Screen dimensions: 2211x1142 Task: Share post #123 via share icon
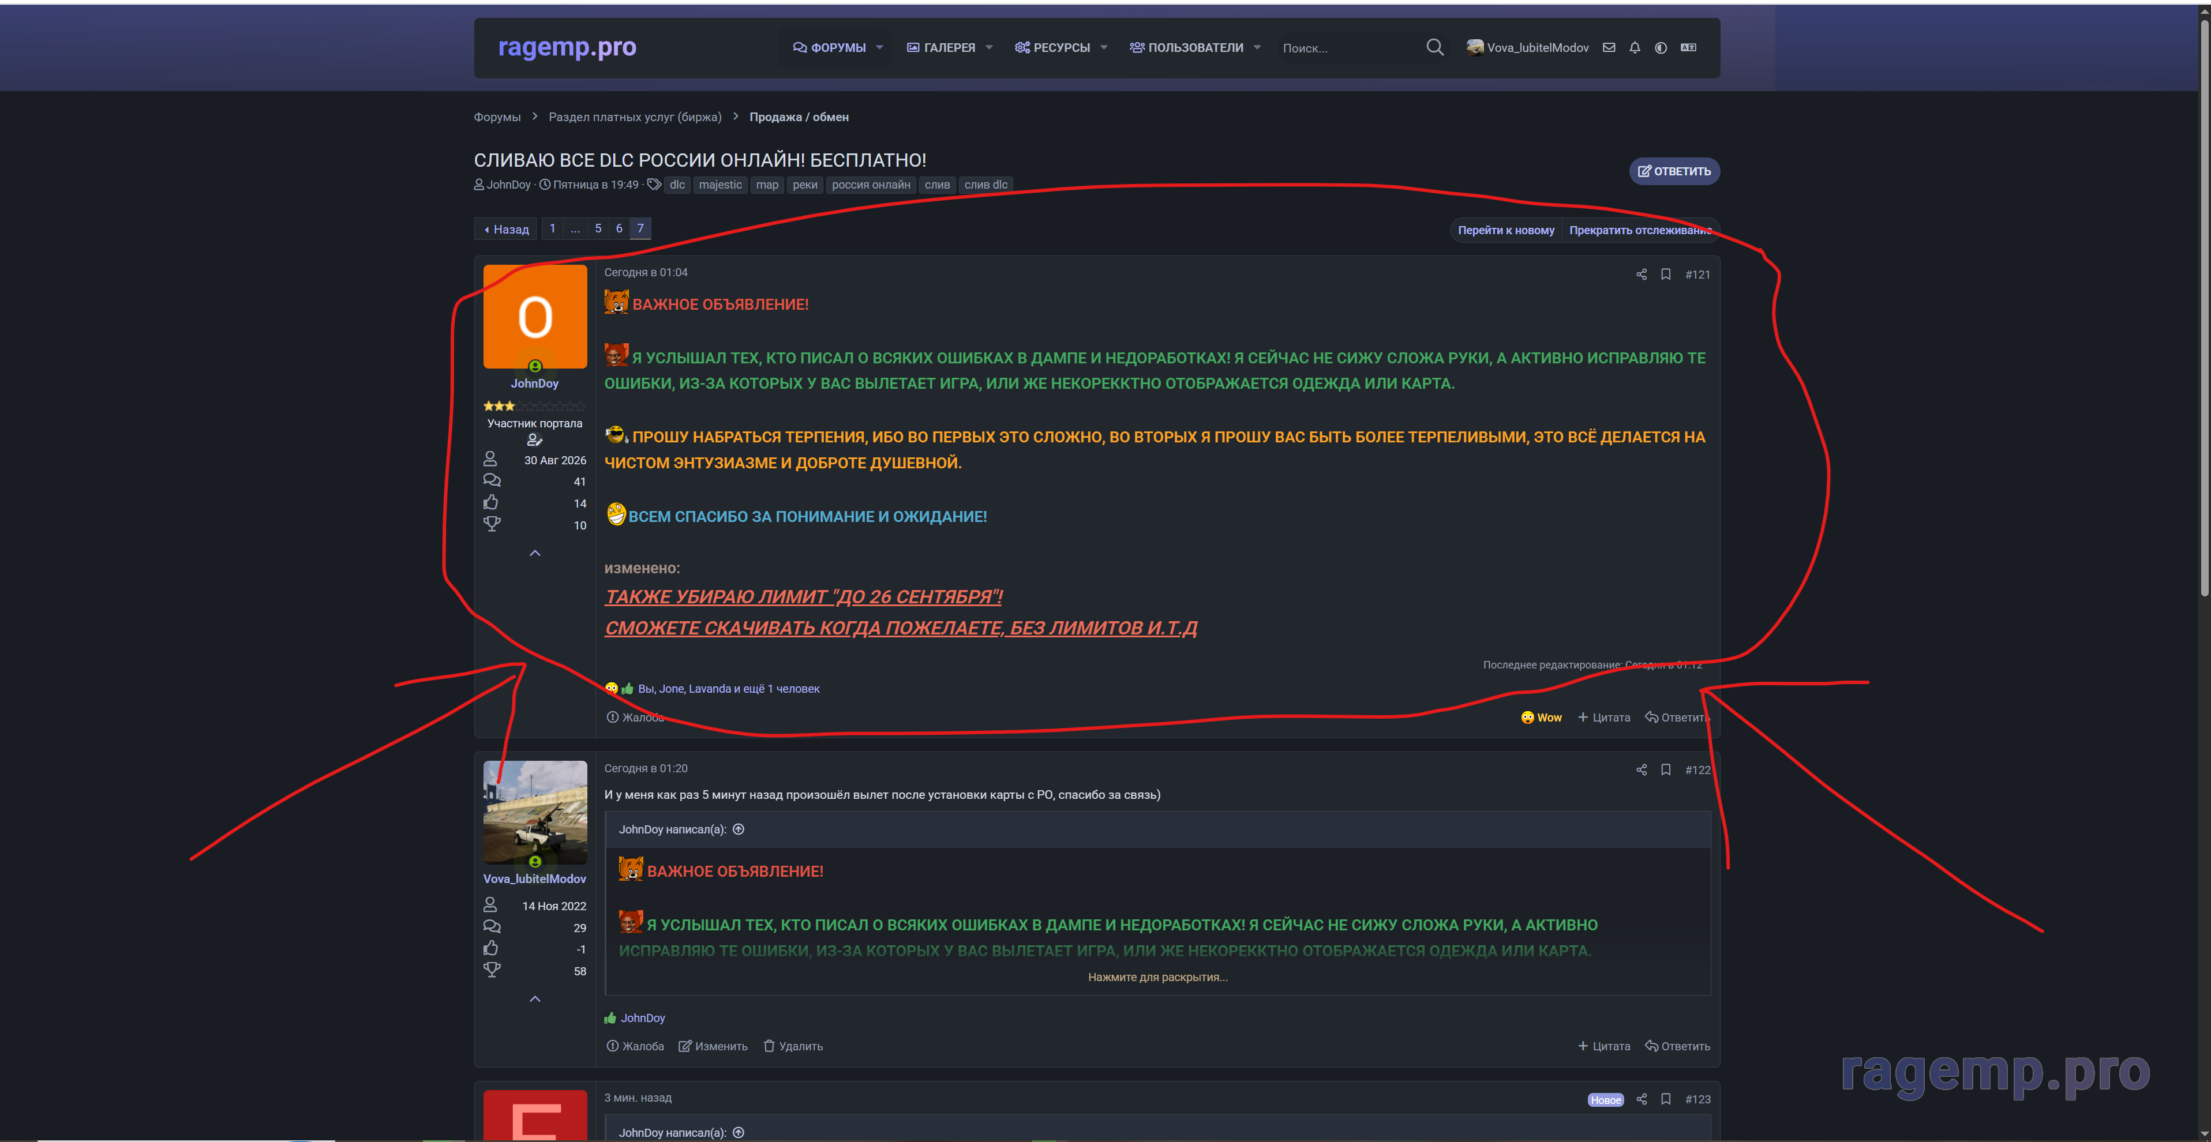tap(1641, 1099)
